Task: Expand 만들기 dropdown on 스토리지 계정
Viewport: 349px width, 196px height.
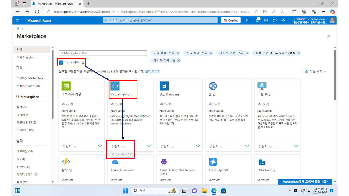Action: pyautogui.click(x=70, y=146)
